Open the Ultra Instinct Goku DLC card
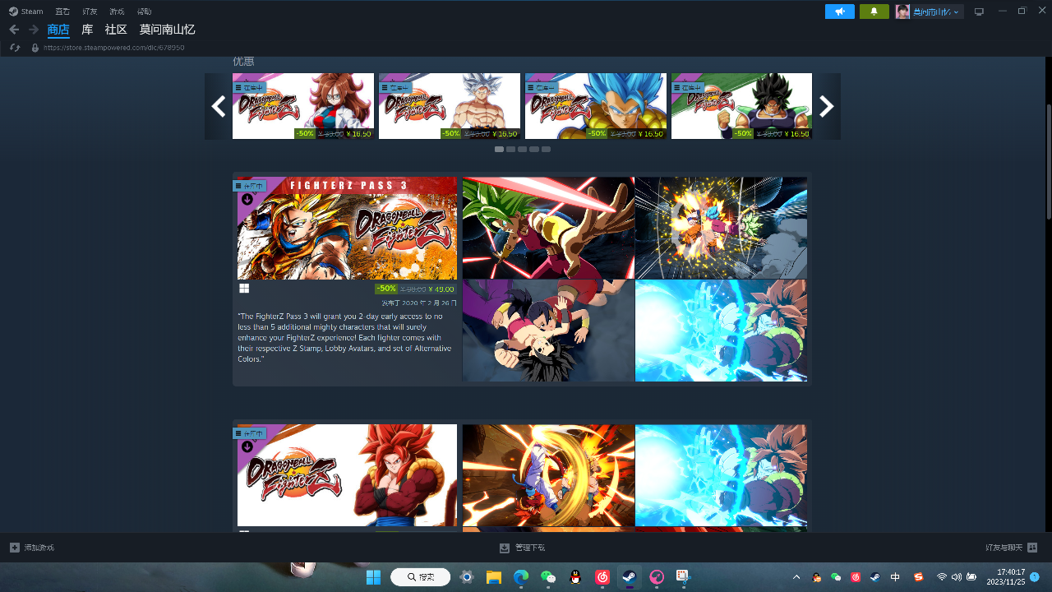The width and height of the screenshot is (1052, 592). pyautogui.click(x=450, y=106)
